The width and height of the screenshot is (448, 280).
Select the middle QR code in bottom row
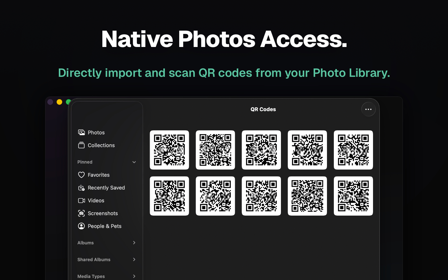pos(261,196)
